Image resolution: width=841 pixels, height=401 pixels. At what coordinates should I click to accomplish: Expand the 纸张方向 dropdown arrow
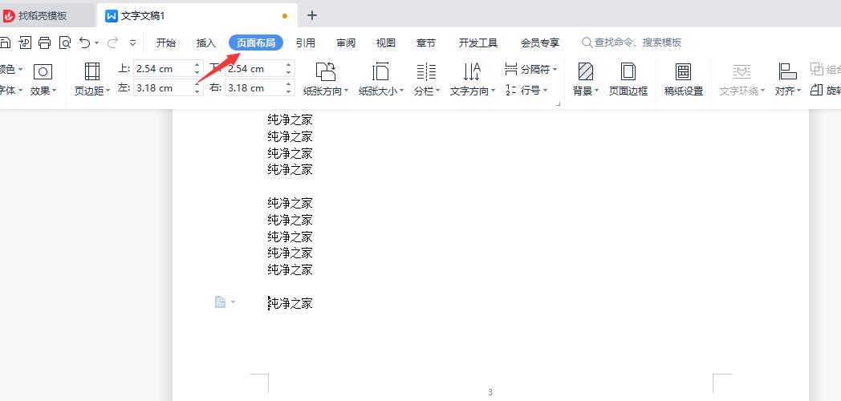coord(346,91)
